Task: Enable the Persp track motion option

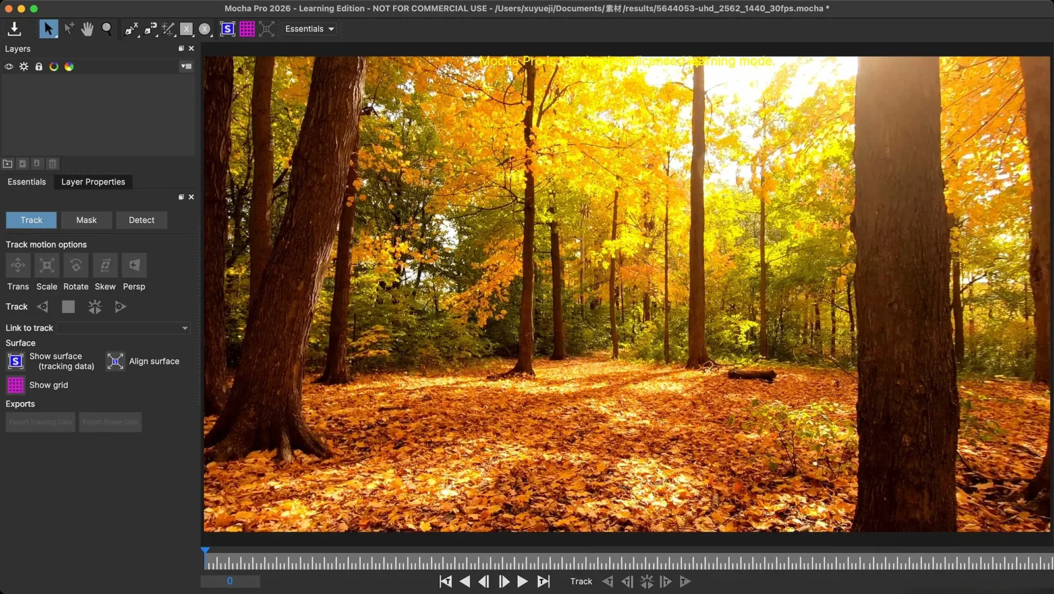Action: coord(134,265)
